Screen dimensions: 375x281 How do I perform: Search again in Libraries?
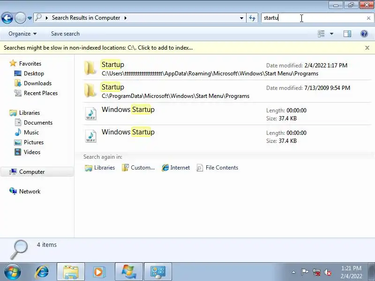coord(100,168)
